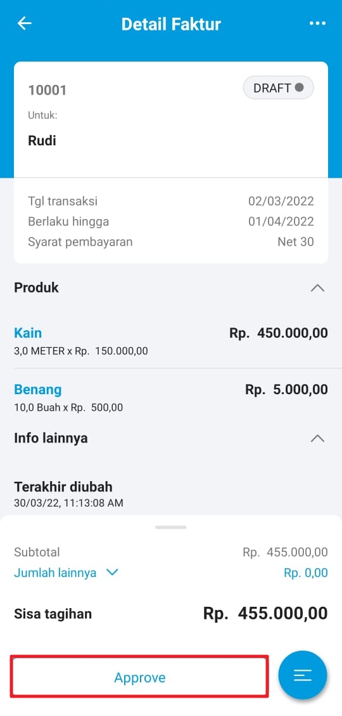
Task: Tap the Detail Faktur header title
Action: point(171,23)
